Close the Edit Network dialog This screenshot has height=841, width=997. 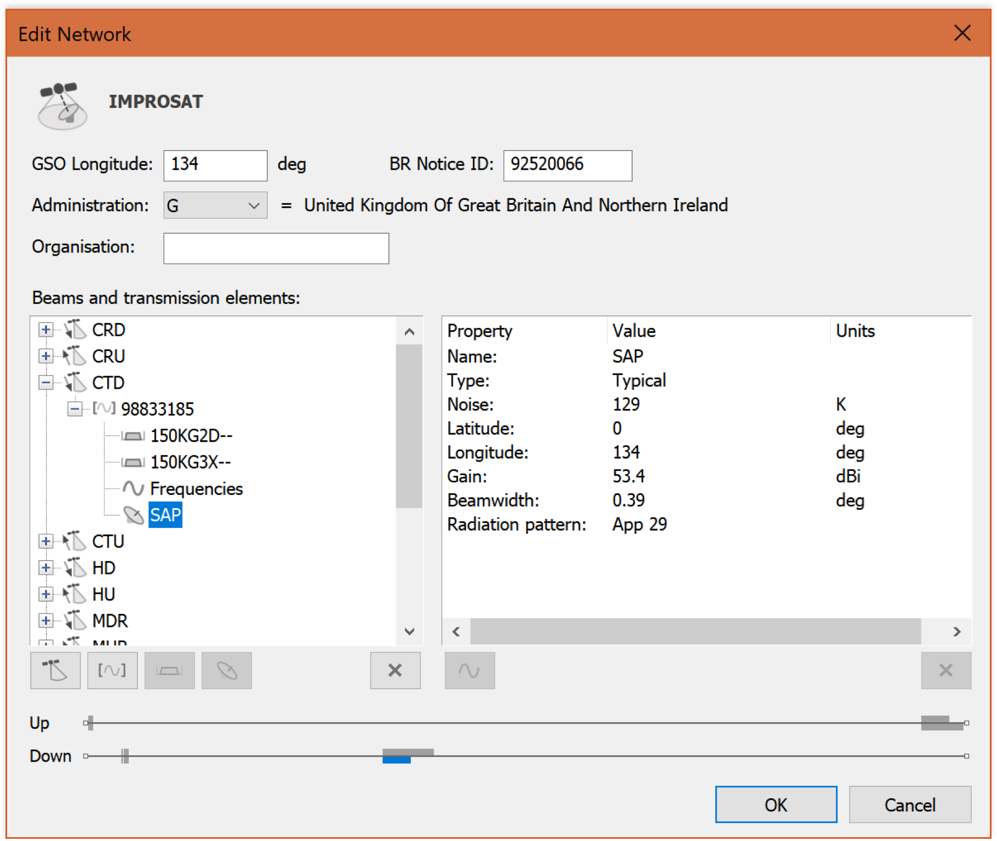[x=962, y=33]
